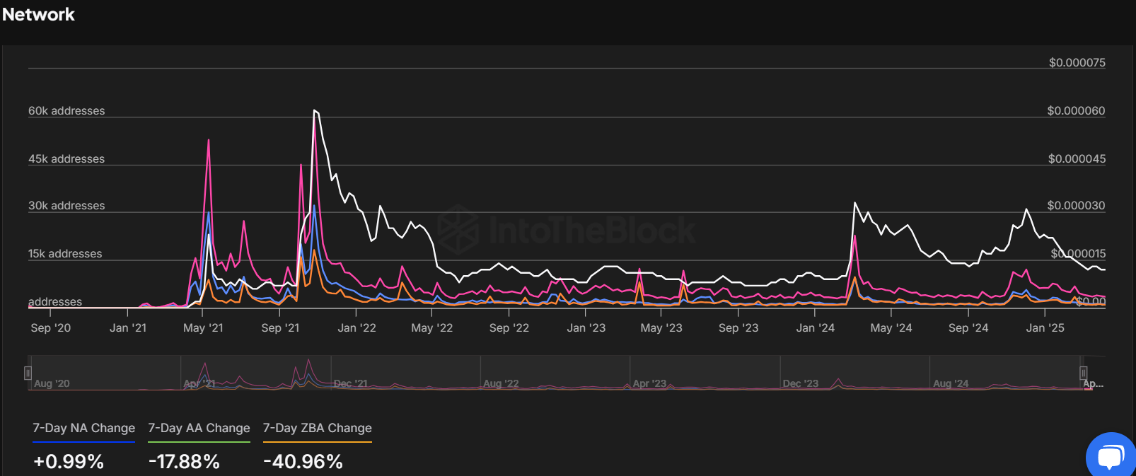Click Aug '24 in the range navigator
The image size is (1136, 476).
951,383
